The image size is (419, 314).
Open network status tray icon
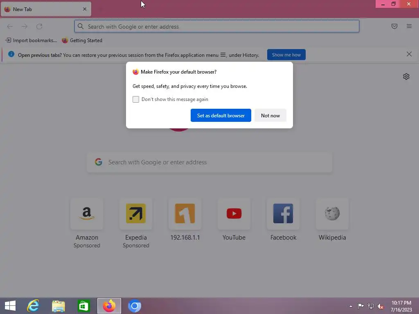point(370,306)
